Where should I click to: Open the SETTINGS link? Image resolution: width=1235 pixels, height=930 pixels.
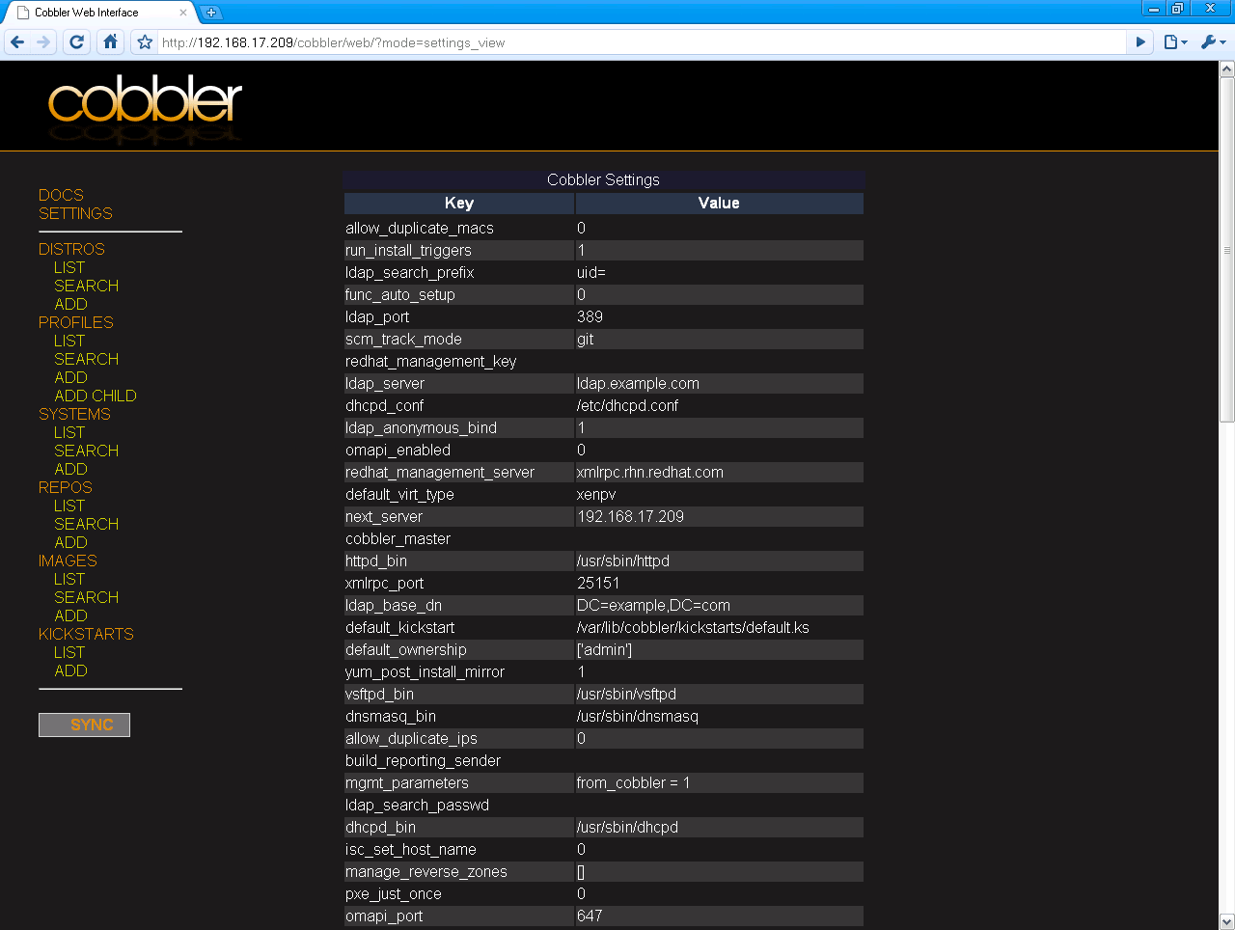click(x=75, y=213)
